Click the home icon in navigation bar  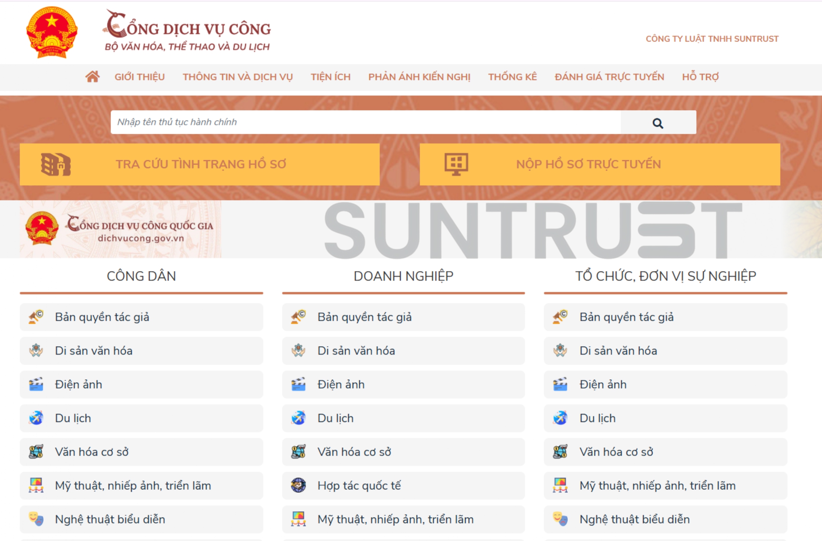(92, 77)
